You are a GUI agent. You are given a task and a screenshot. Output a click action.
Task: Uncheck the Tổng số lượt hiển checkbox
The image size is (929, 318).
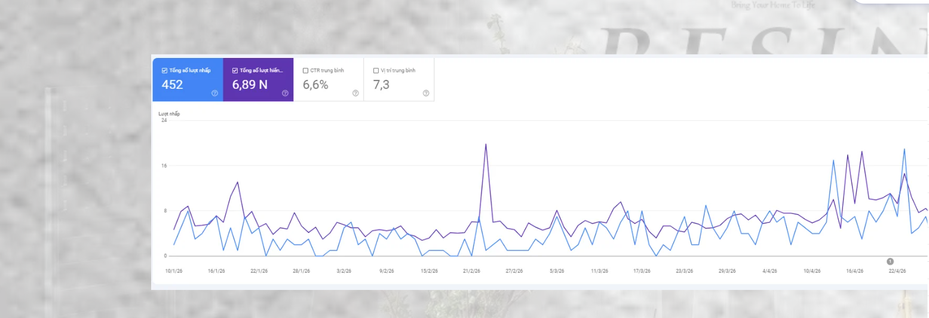[235, 71]
